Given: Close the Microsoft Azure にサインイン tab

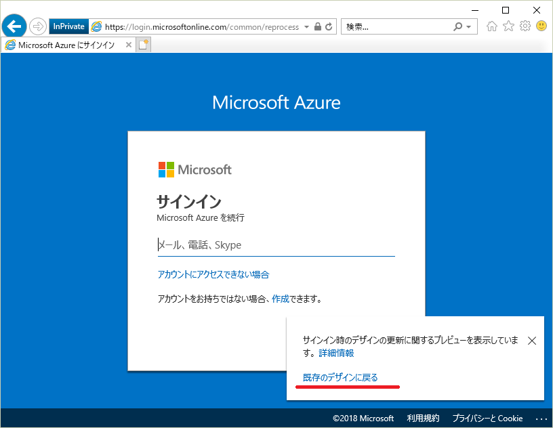Looking at the screenshot, I should pos(129,45).
